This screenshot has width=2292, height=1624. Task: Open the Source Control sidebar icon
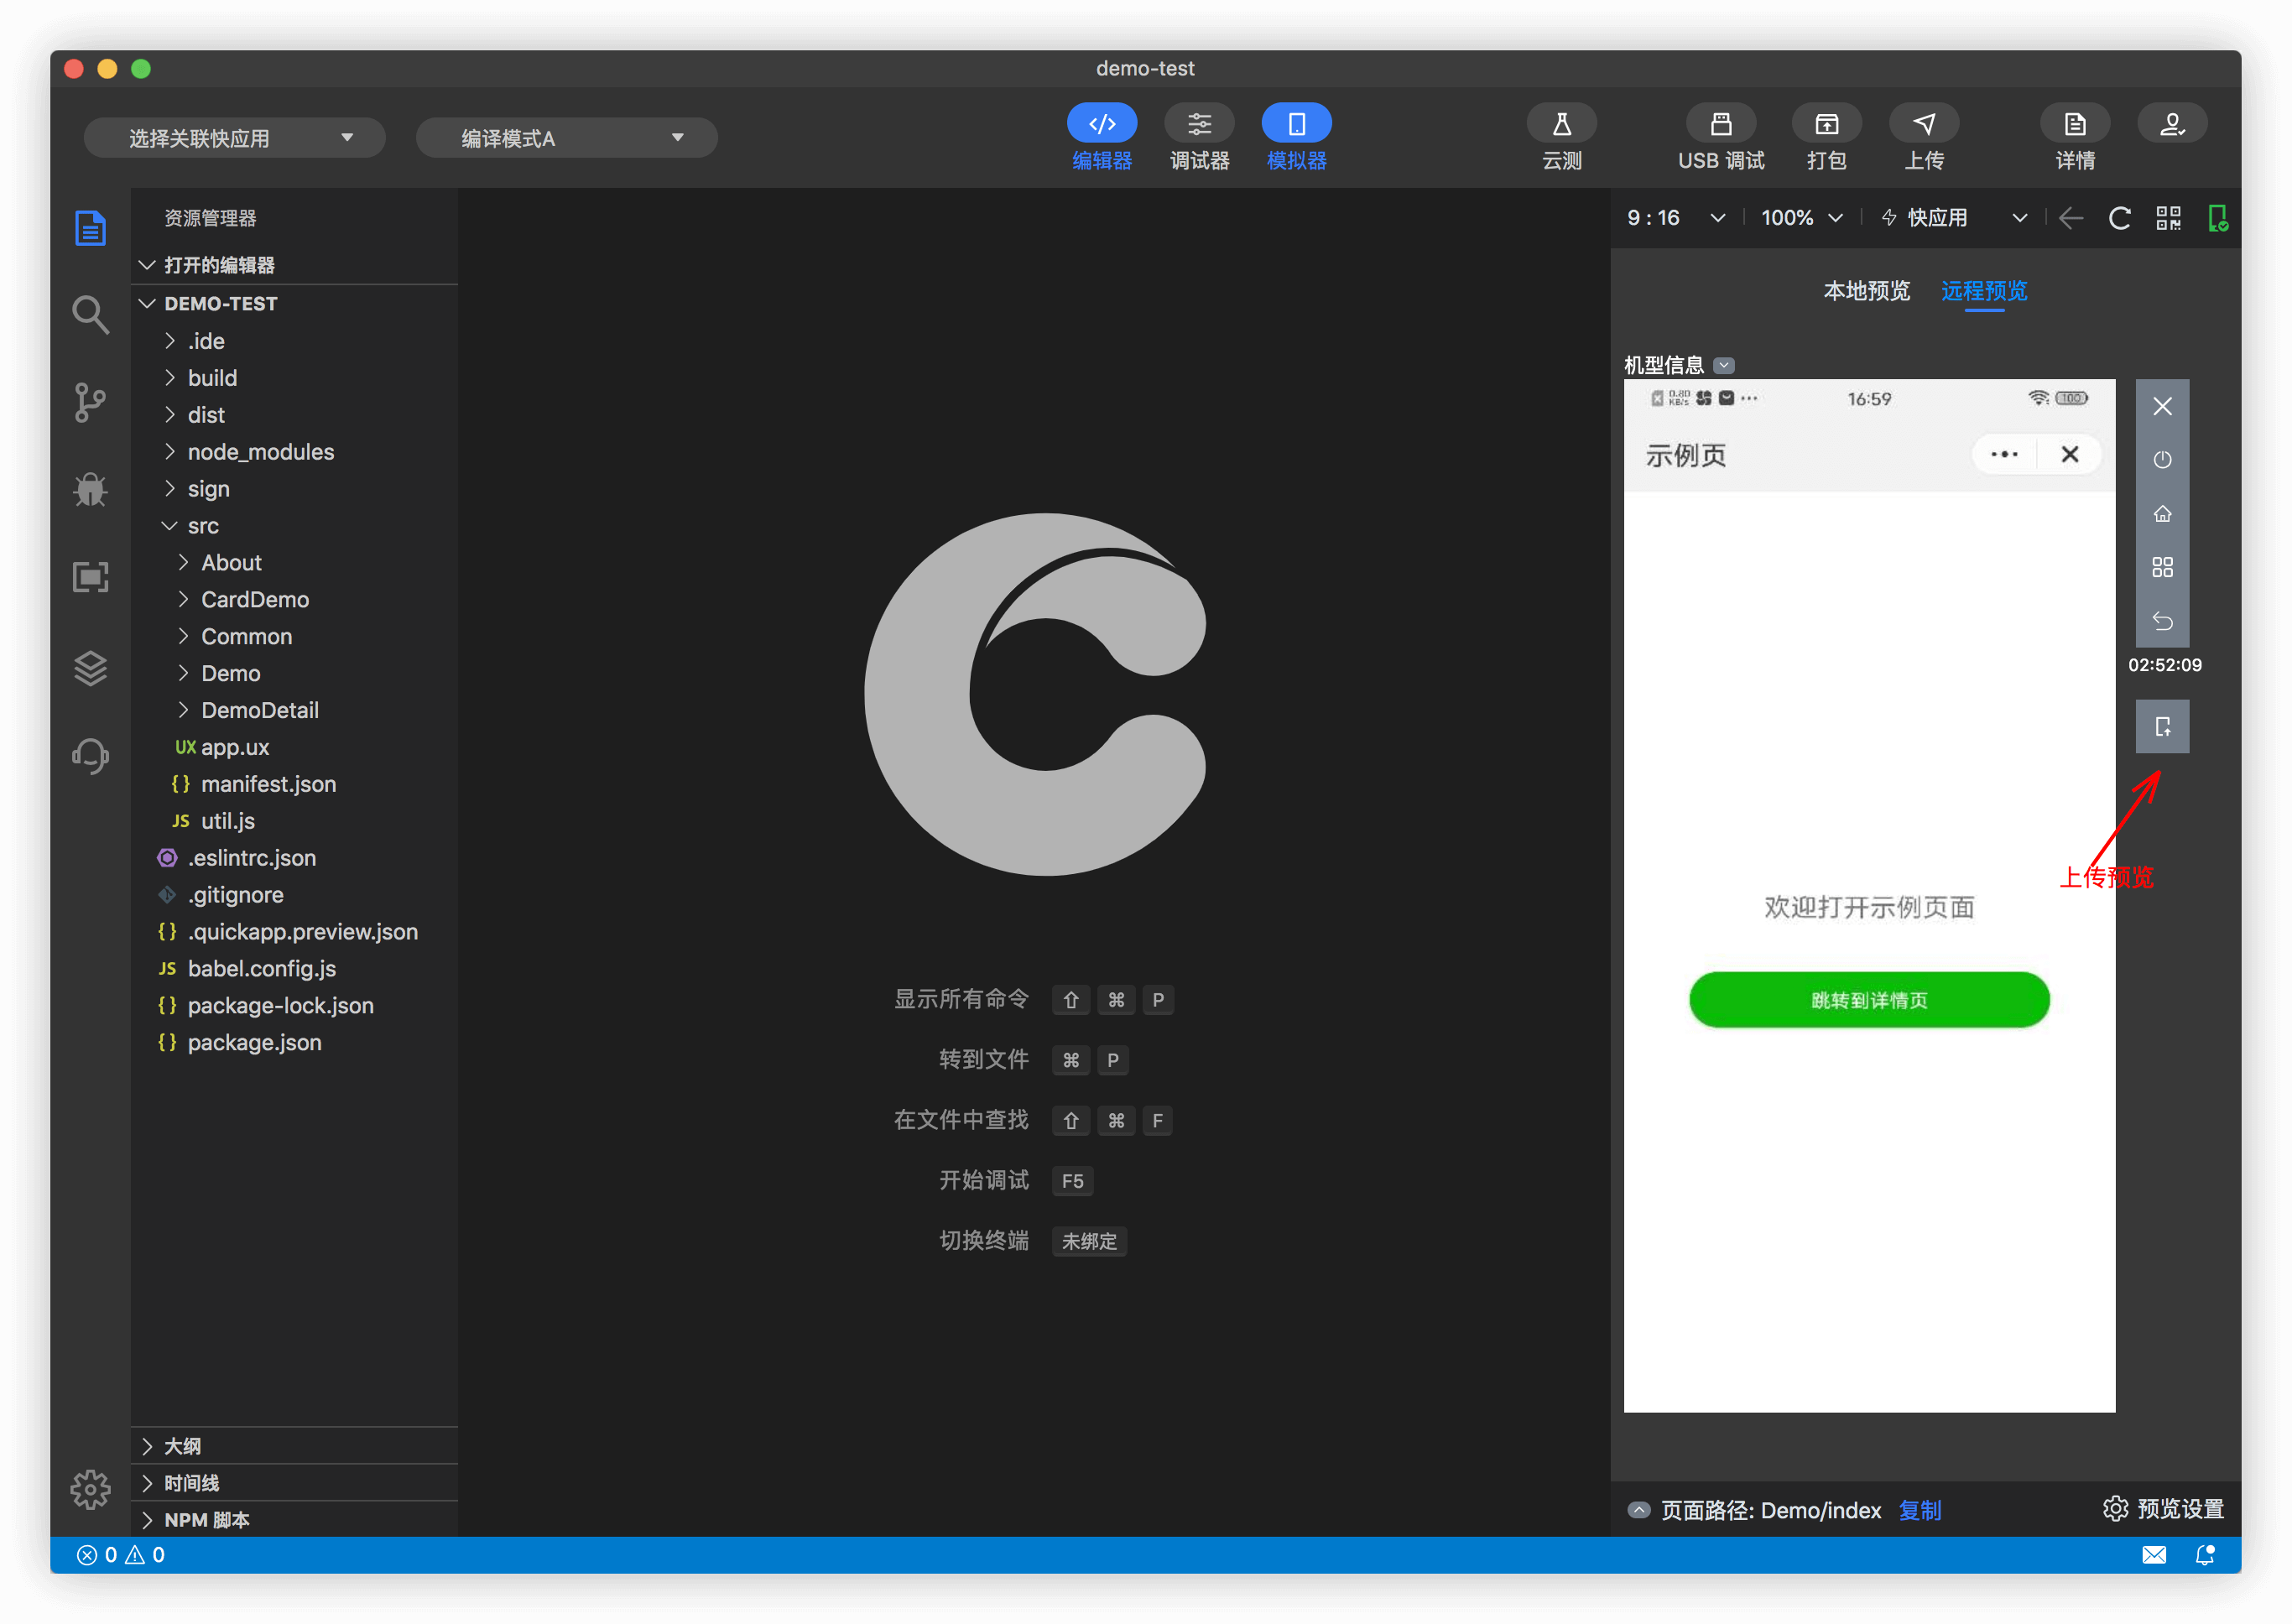90,402
